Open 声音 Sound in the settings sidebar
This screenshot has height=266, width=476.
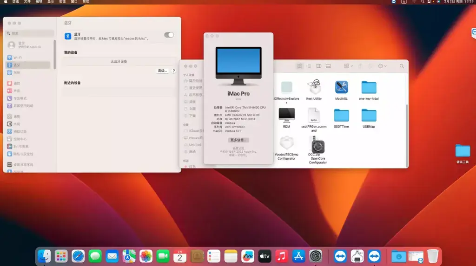pos(28,91)
